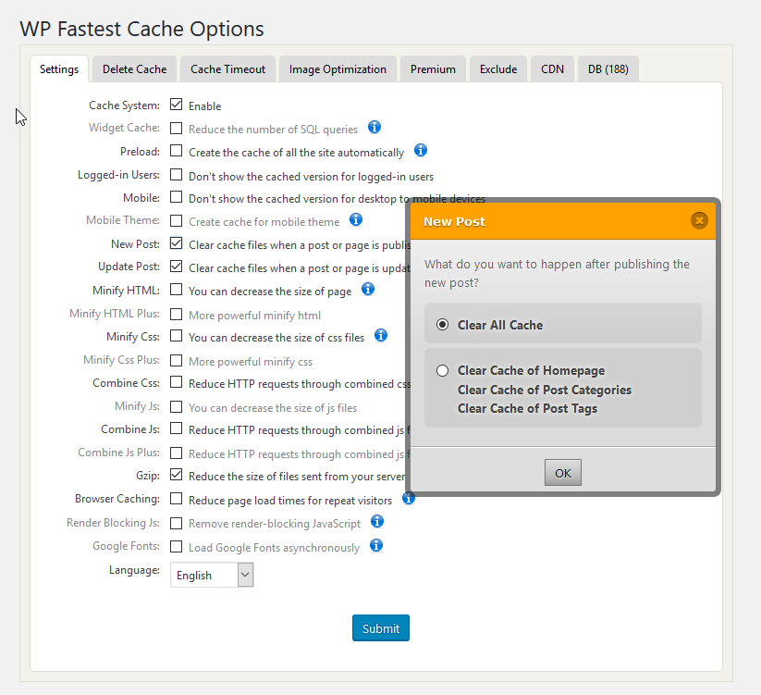Click the Submit button
The height and width of the screenshot is (695, 761).
(x=380, y=628)
